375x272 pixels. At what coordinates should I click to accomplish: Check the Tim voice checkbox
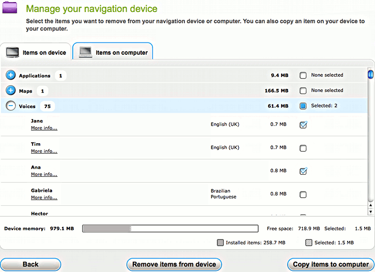click(303, 148)
